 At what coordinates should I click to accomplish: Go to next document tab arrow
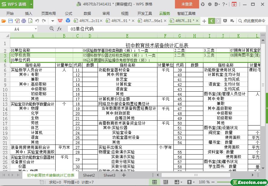click(x=218, y=21)
